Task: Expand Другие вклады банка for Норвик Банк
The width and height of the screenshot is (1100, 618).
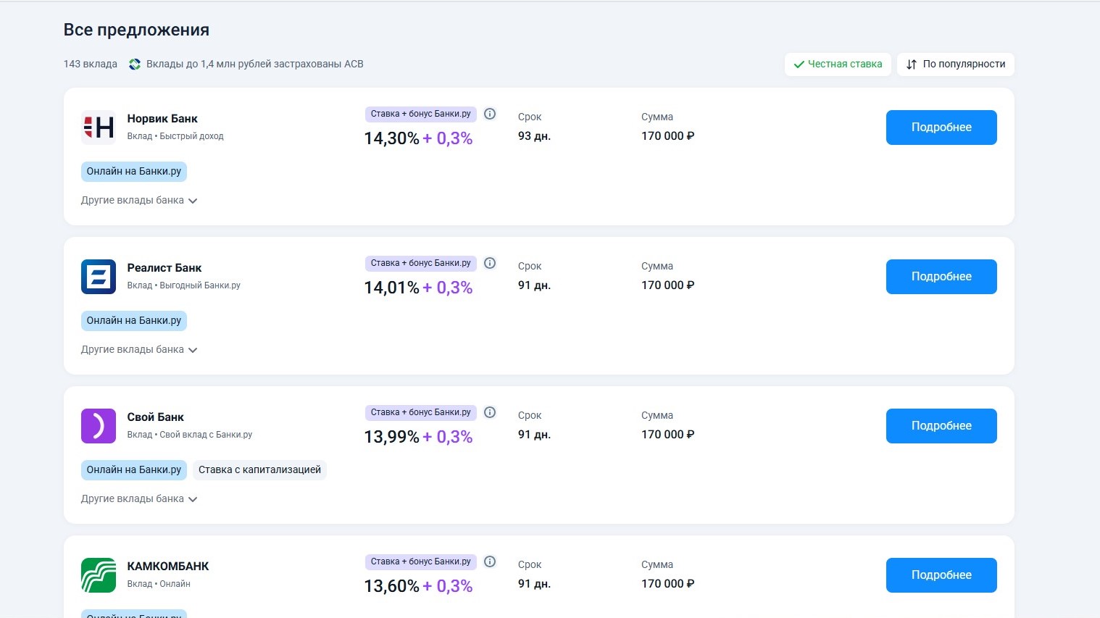Action: (139, 201)
